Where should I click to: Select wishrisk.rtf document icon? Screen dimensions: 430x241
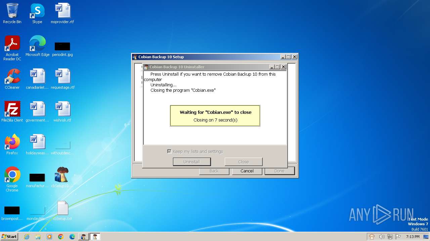[x=62, y=112]
